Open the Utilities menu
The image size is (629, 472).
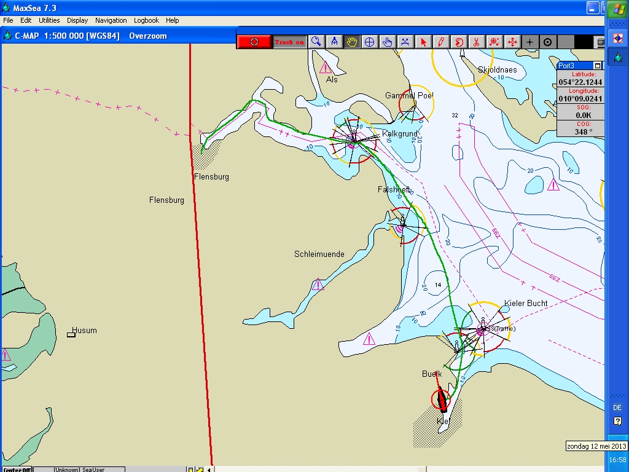49,20
